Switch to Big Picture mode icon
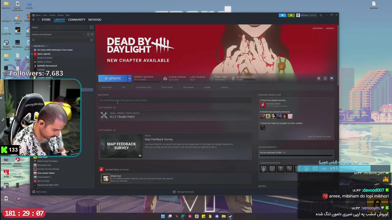This screenshot has width=392, height=220. coord(321,15)
